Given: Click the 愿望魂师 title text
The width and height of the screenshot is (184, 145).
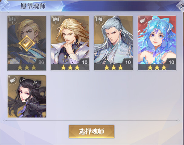Looking at the screenshot, I should point(33,6).
